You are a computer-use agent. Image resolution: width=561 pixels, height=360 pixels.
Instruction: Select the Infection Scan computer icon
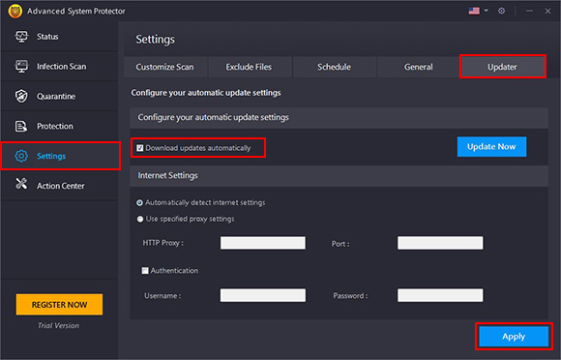click(x=21, y=66)
